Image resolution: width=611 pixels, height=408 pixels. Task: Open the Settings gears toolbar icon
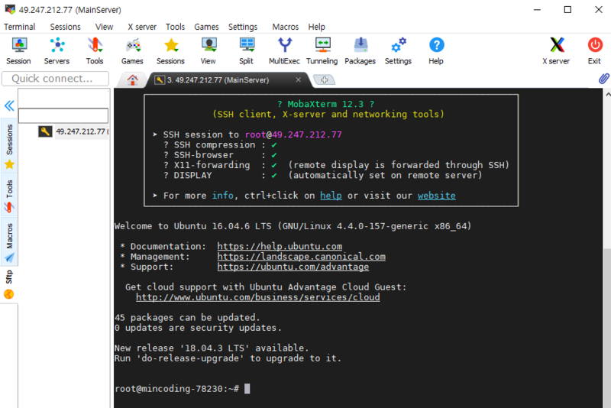click(x=398, y=50)
